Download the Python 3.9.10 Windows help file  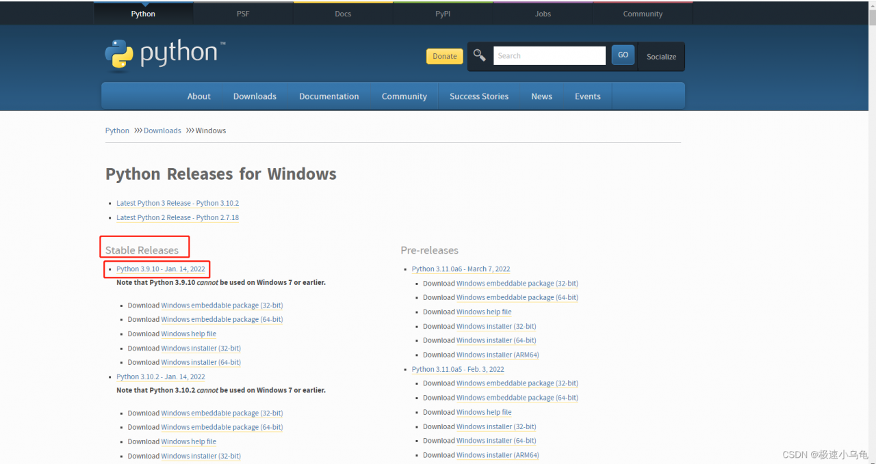click(x=188, y=334)
